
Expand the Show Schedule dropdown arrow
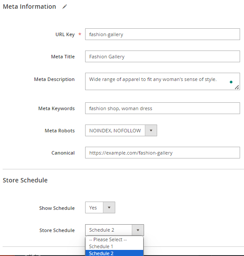tap(109, 208)
